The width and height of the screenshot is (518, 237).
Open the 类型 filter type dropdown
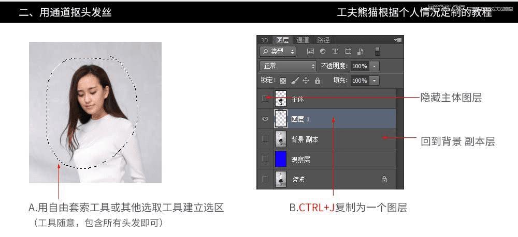tap(278, 51)
